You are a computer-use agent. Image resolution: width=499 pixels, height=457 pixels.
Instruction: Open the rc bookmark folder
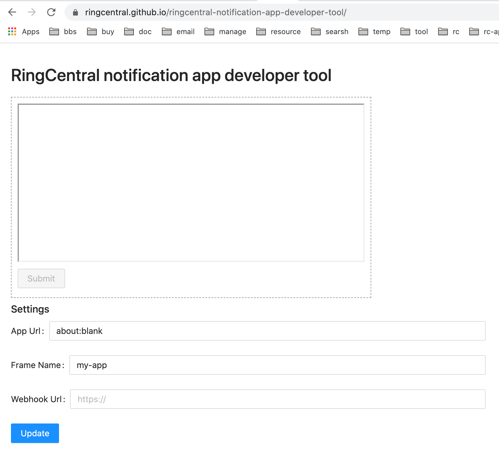(449, 32)
